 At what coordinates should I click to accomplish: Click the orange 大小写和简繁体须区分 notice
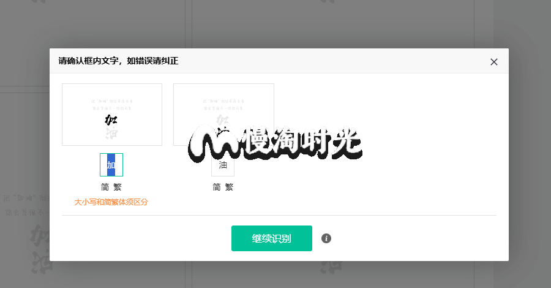111,202
